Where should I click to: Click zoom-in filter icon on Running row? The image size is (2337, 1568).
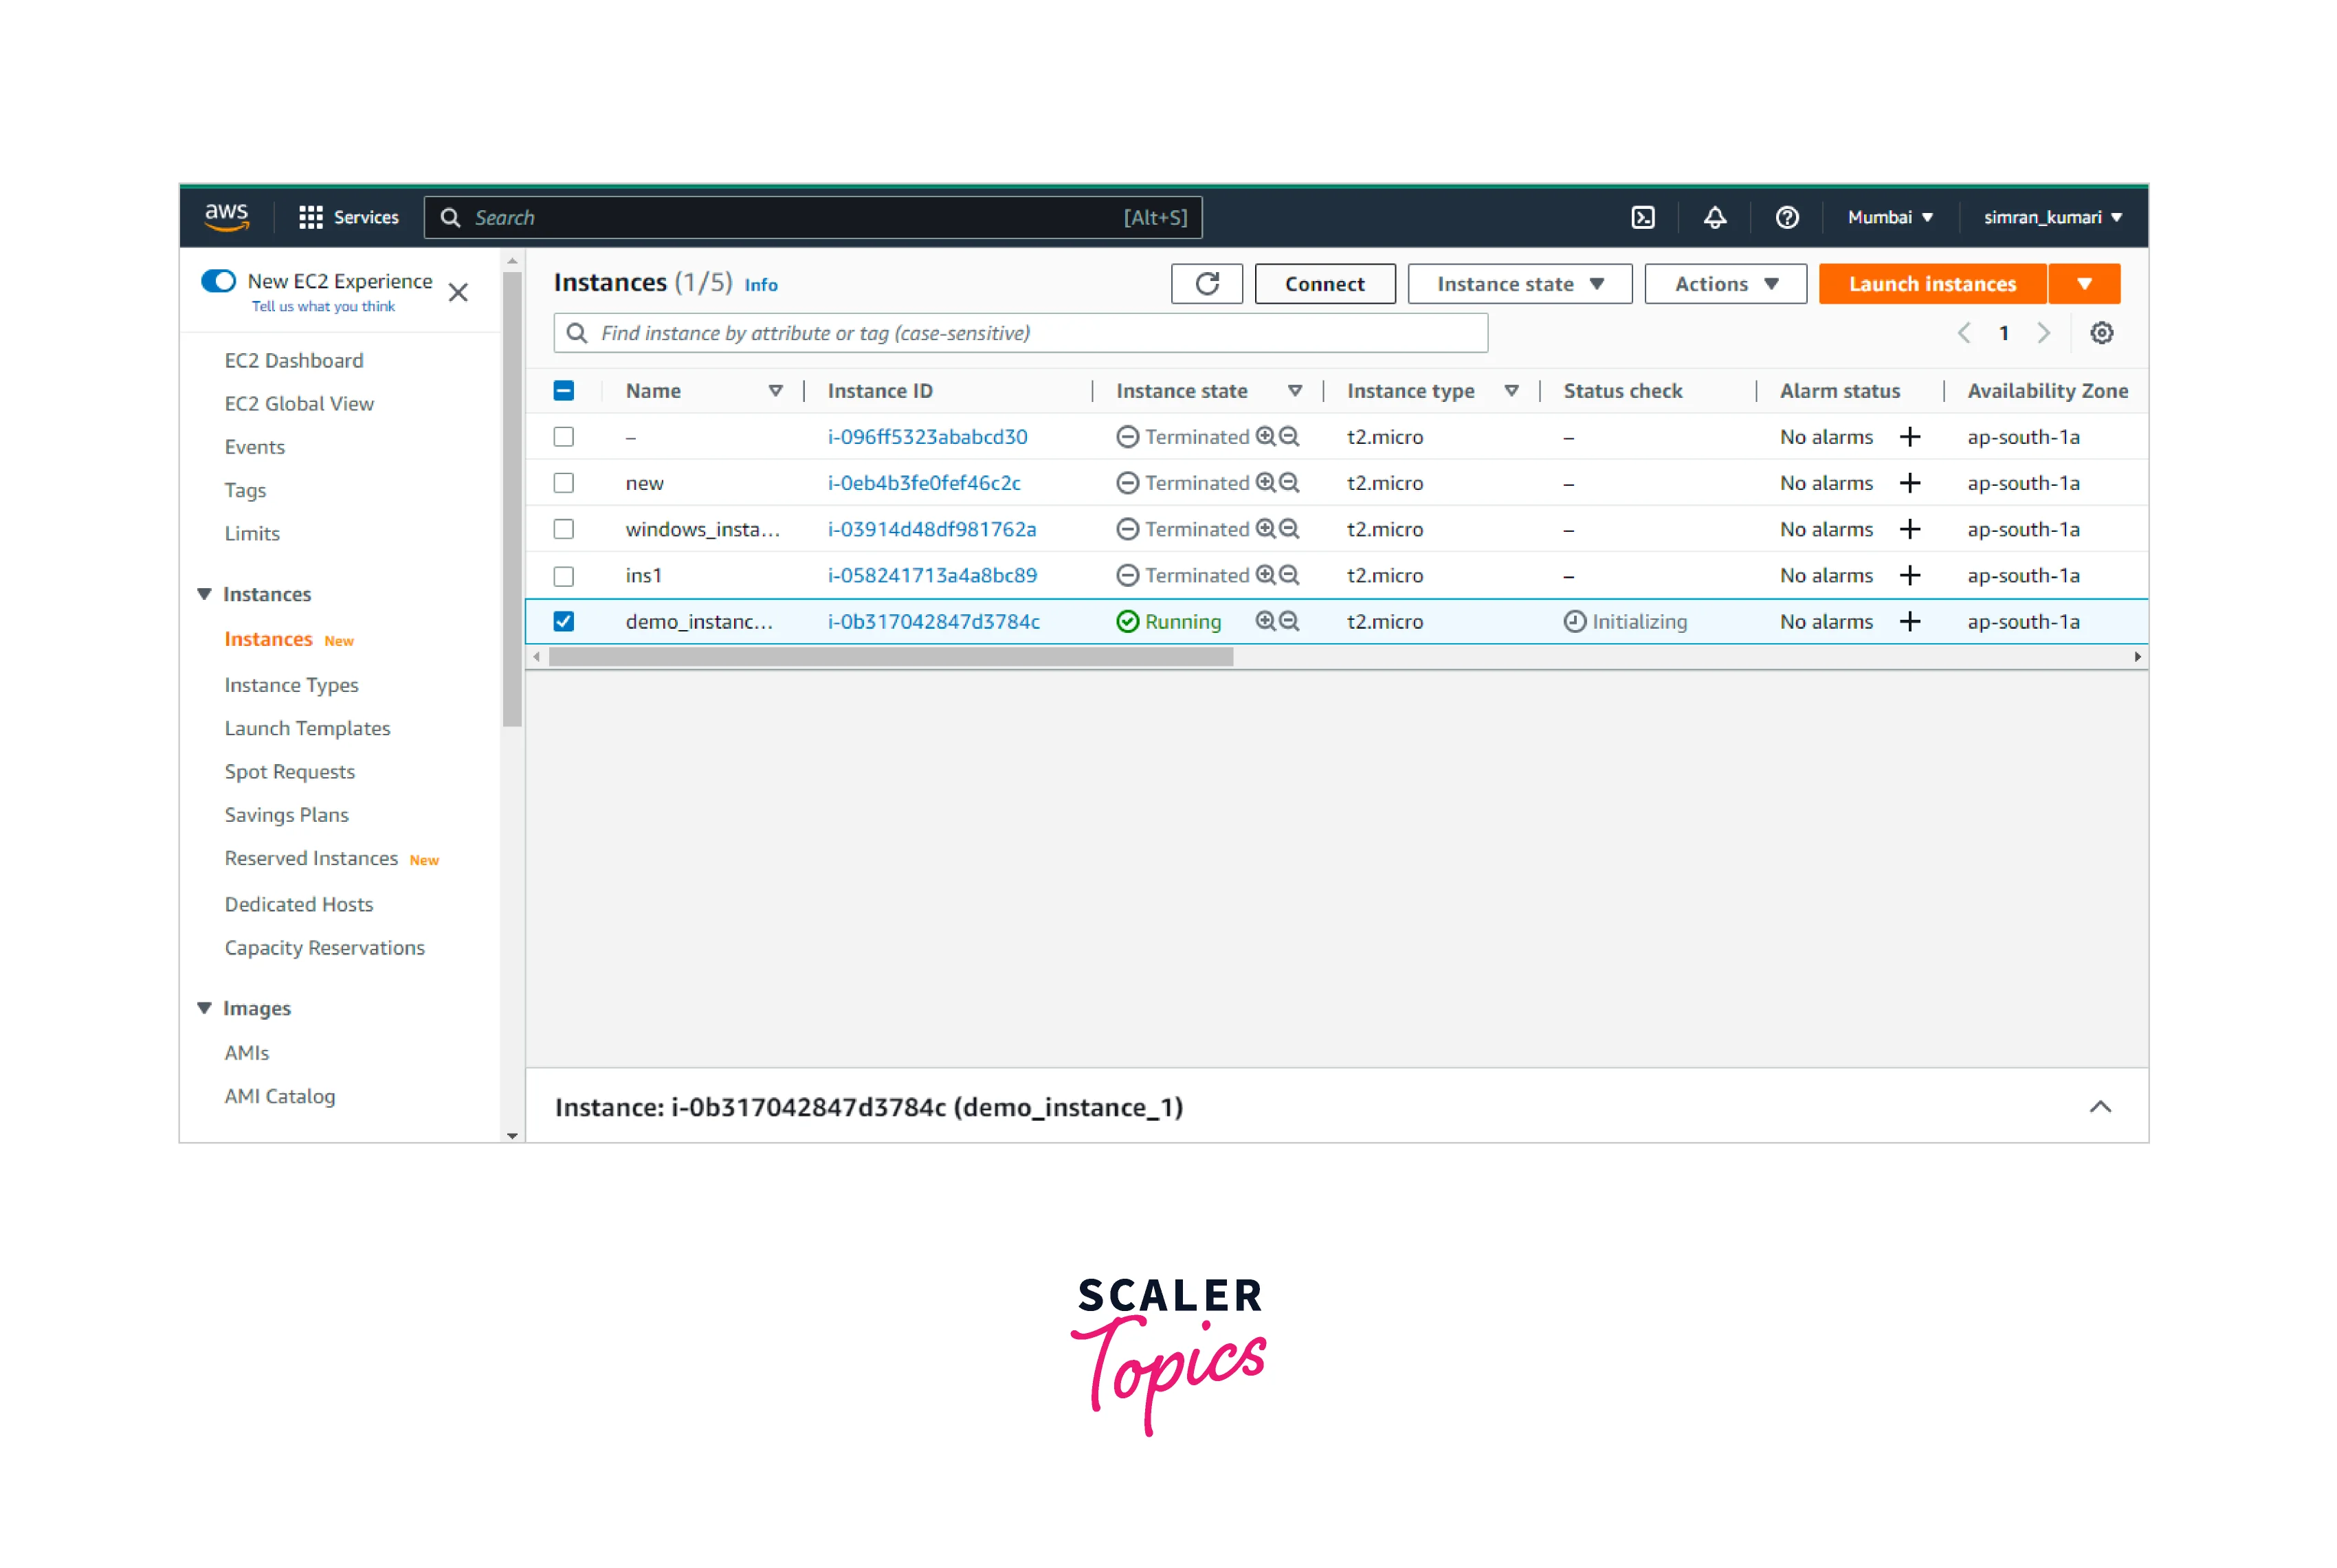[x=1265, y=622]
